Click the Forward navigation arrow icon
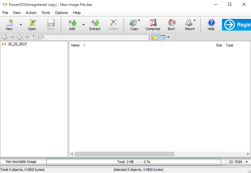The height and width of the screenshot is (173, 251). (19, 37)
